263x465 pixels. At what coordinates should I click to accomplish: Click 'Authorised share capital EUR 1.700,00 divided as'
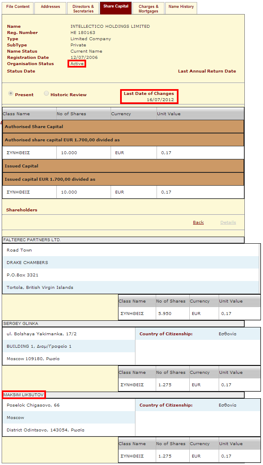coord(123,140)
